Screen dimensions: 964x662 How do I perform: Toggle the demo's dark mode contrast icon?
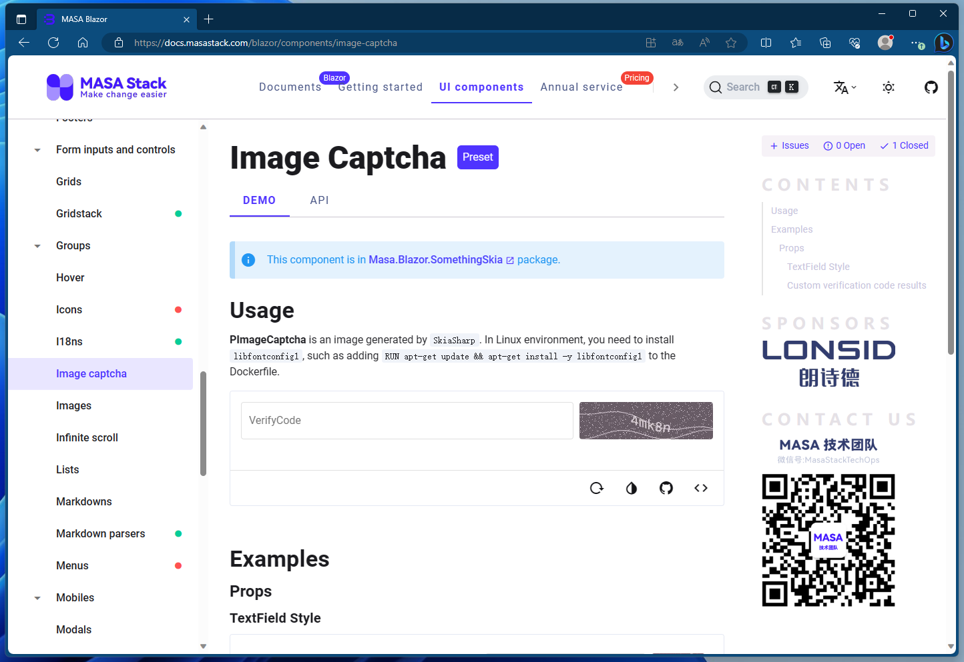632,487
